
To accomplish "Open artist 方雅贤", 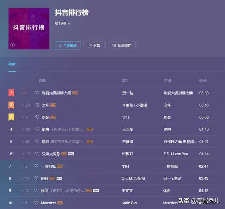I will point(128,142).
